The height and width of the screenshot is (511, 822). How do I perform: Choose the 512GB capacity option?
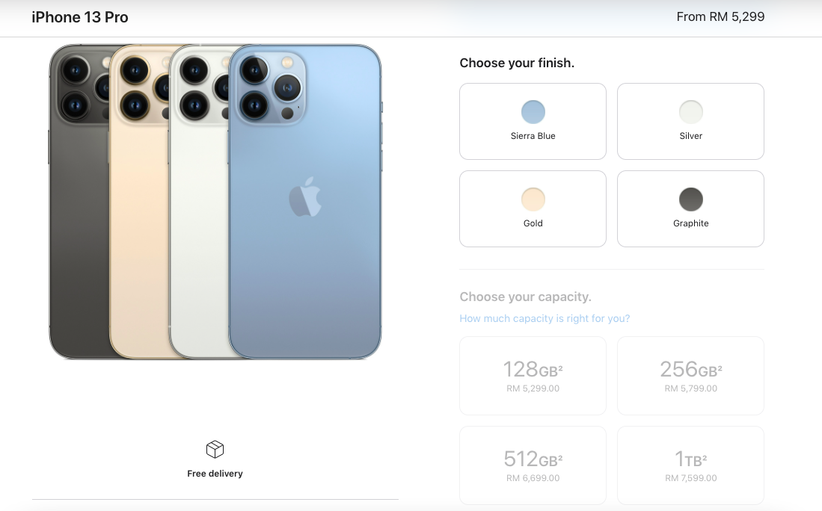pos(533,465)
